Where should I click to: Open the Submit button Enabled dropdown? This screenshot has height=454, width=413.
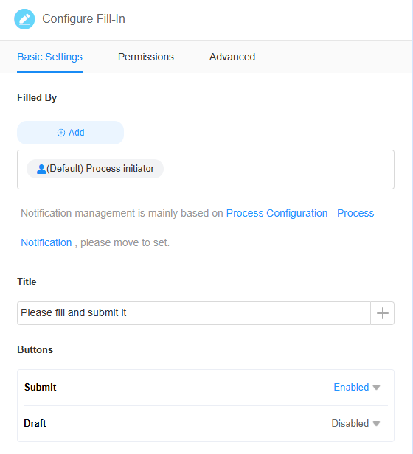tap(356, 388)
